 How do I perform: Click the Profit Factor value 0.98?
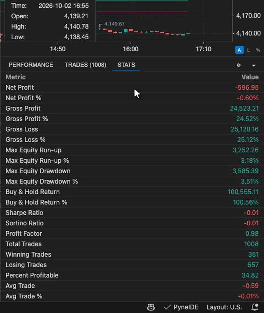252,234
